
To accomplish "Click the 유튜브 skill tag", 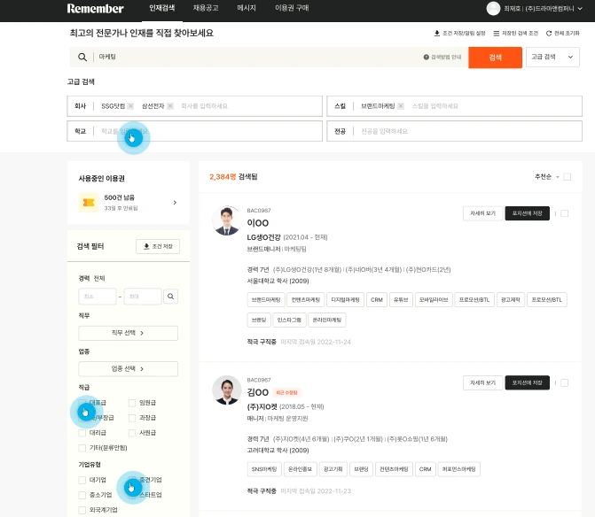I will click(401, 299).
